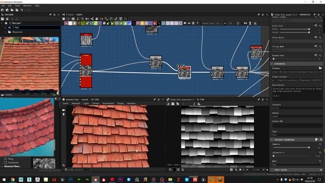Open the File menu
Viewport: 325px width, 183px height.
[3, 6]
